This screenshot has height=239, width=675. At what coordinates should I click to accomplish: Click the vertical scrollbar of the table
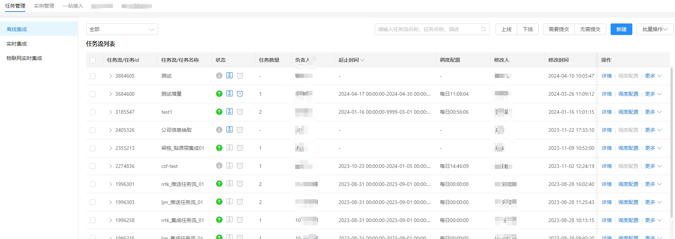pyautogui.click(x=672, y=144)
